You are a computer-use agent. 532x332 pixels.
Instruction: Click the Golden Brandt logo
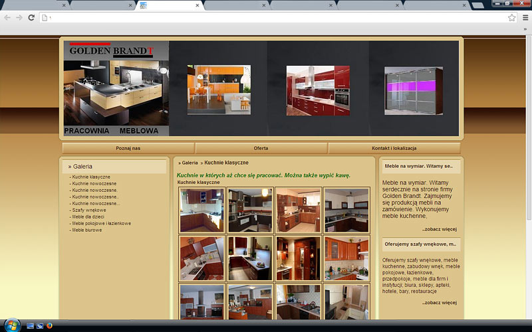click(111, 50)
